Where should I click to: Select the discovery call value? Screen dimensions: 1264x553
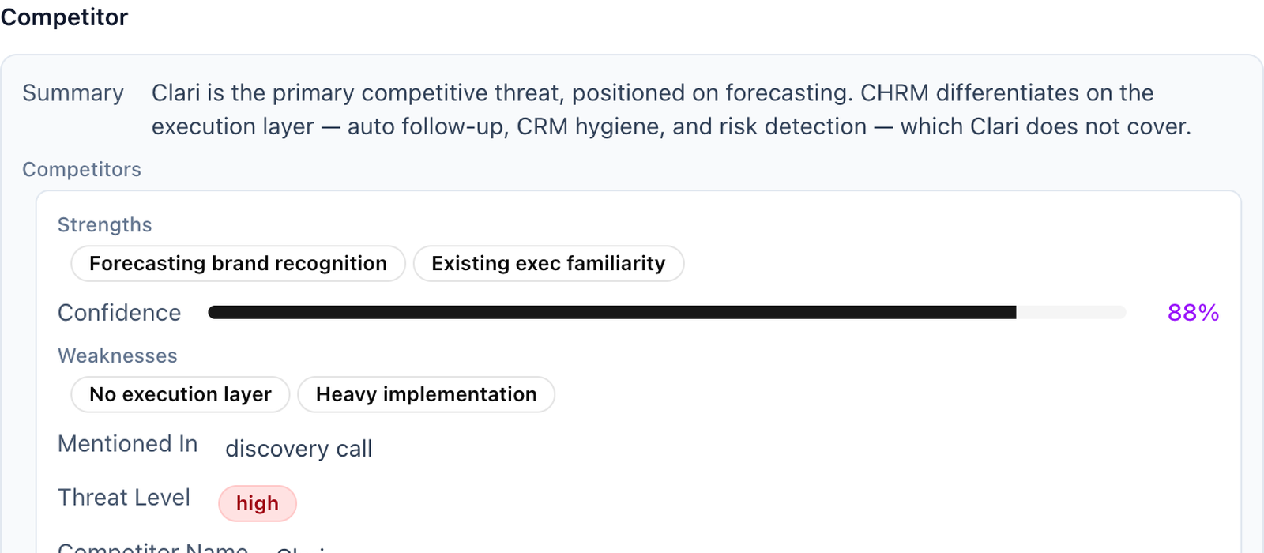(x=299, y=449)
